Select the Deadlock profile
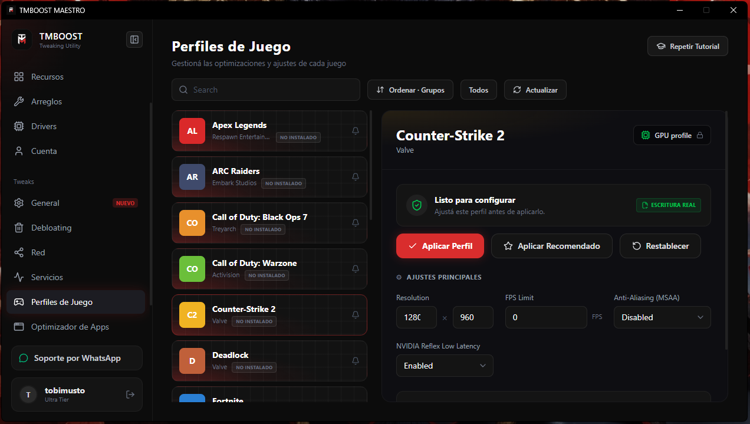 269,361
